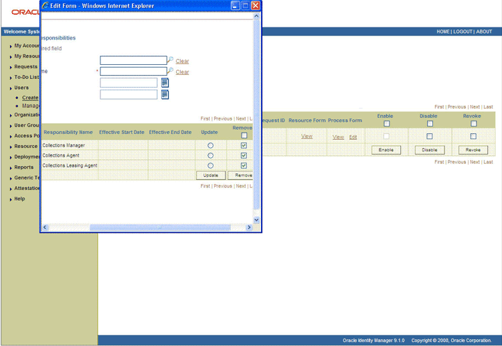This screenshot has height=346, width=502.
Task: Open the Manage link under Users
Action: 31,106
